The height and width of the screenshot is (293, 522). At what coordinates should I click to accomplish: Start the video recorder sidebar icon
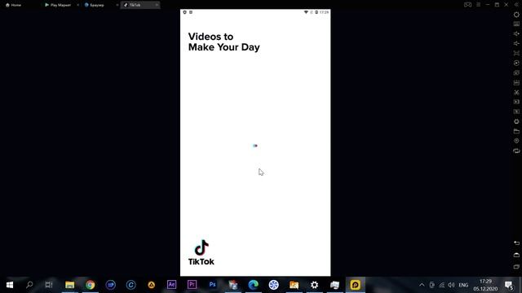point(516,102)
